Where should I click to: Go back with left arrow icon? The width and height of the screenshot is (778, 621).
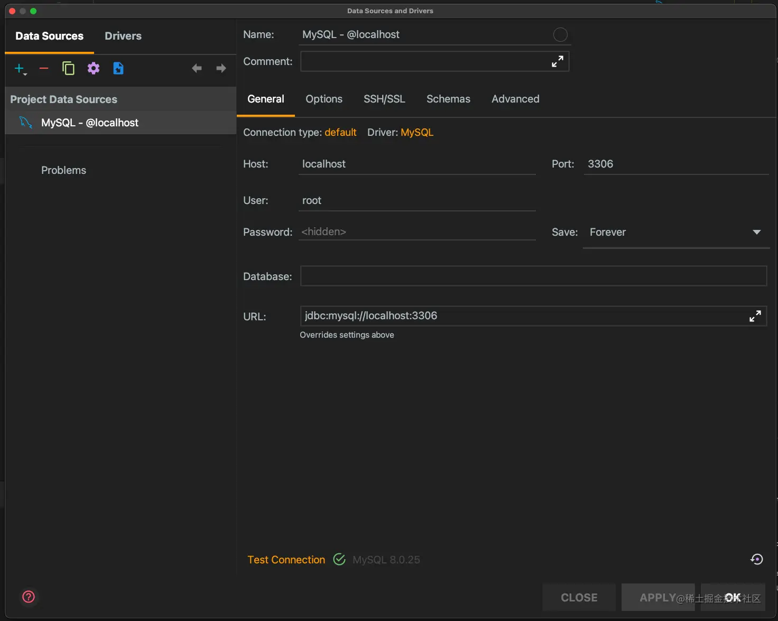click(x=197, y=68)
